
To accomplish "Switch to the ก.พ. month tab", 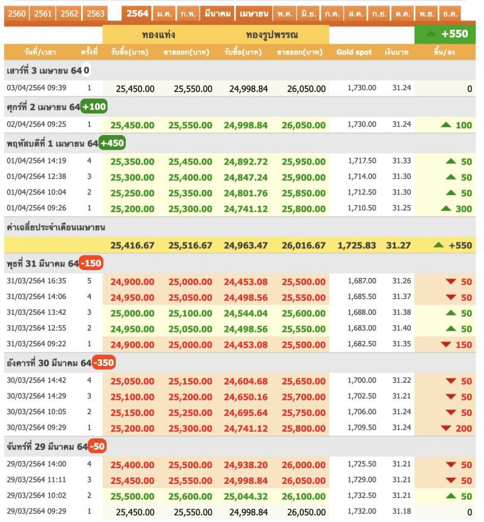I will coord(188,14).
